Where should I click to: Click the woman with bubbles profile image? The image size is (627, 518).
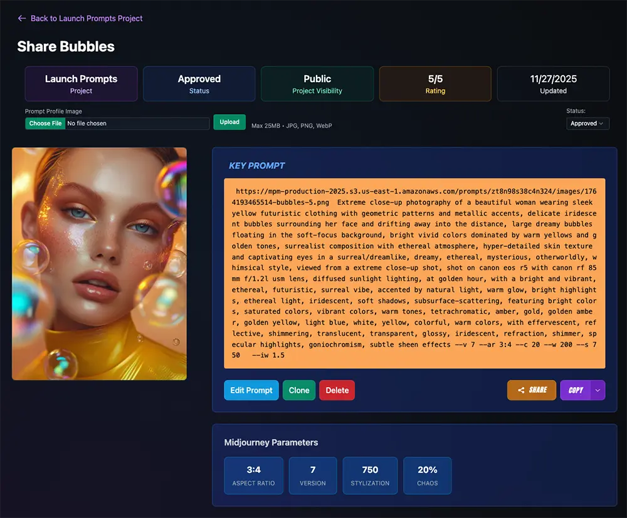click(98, 263)
